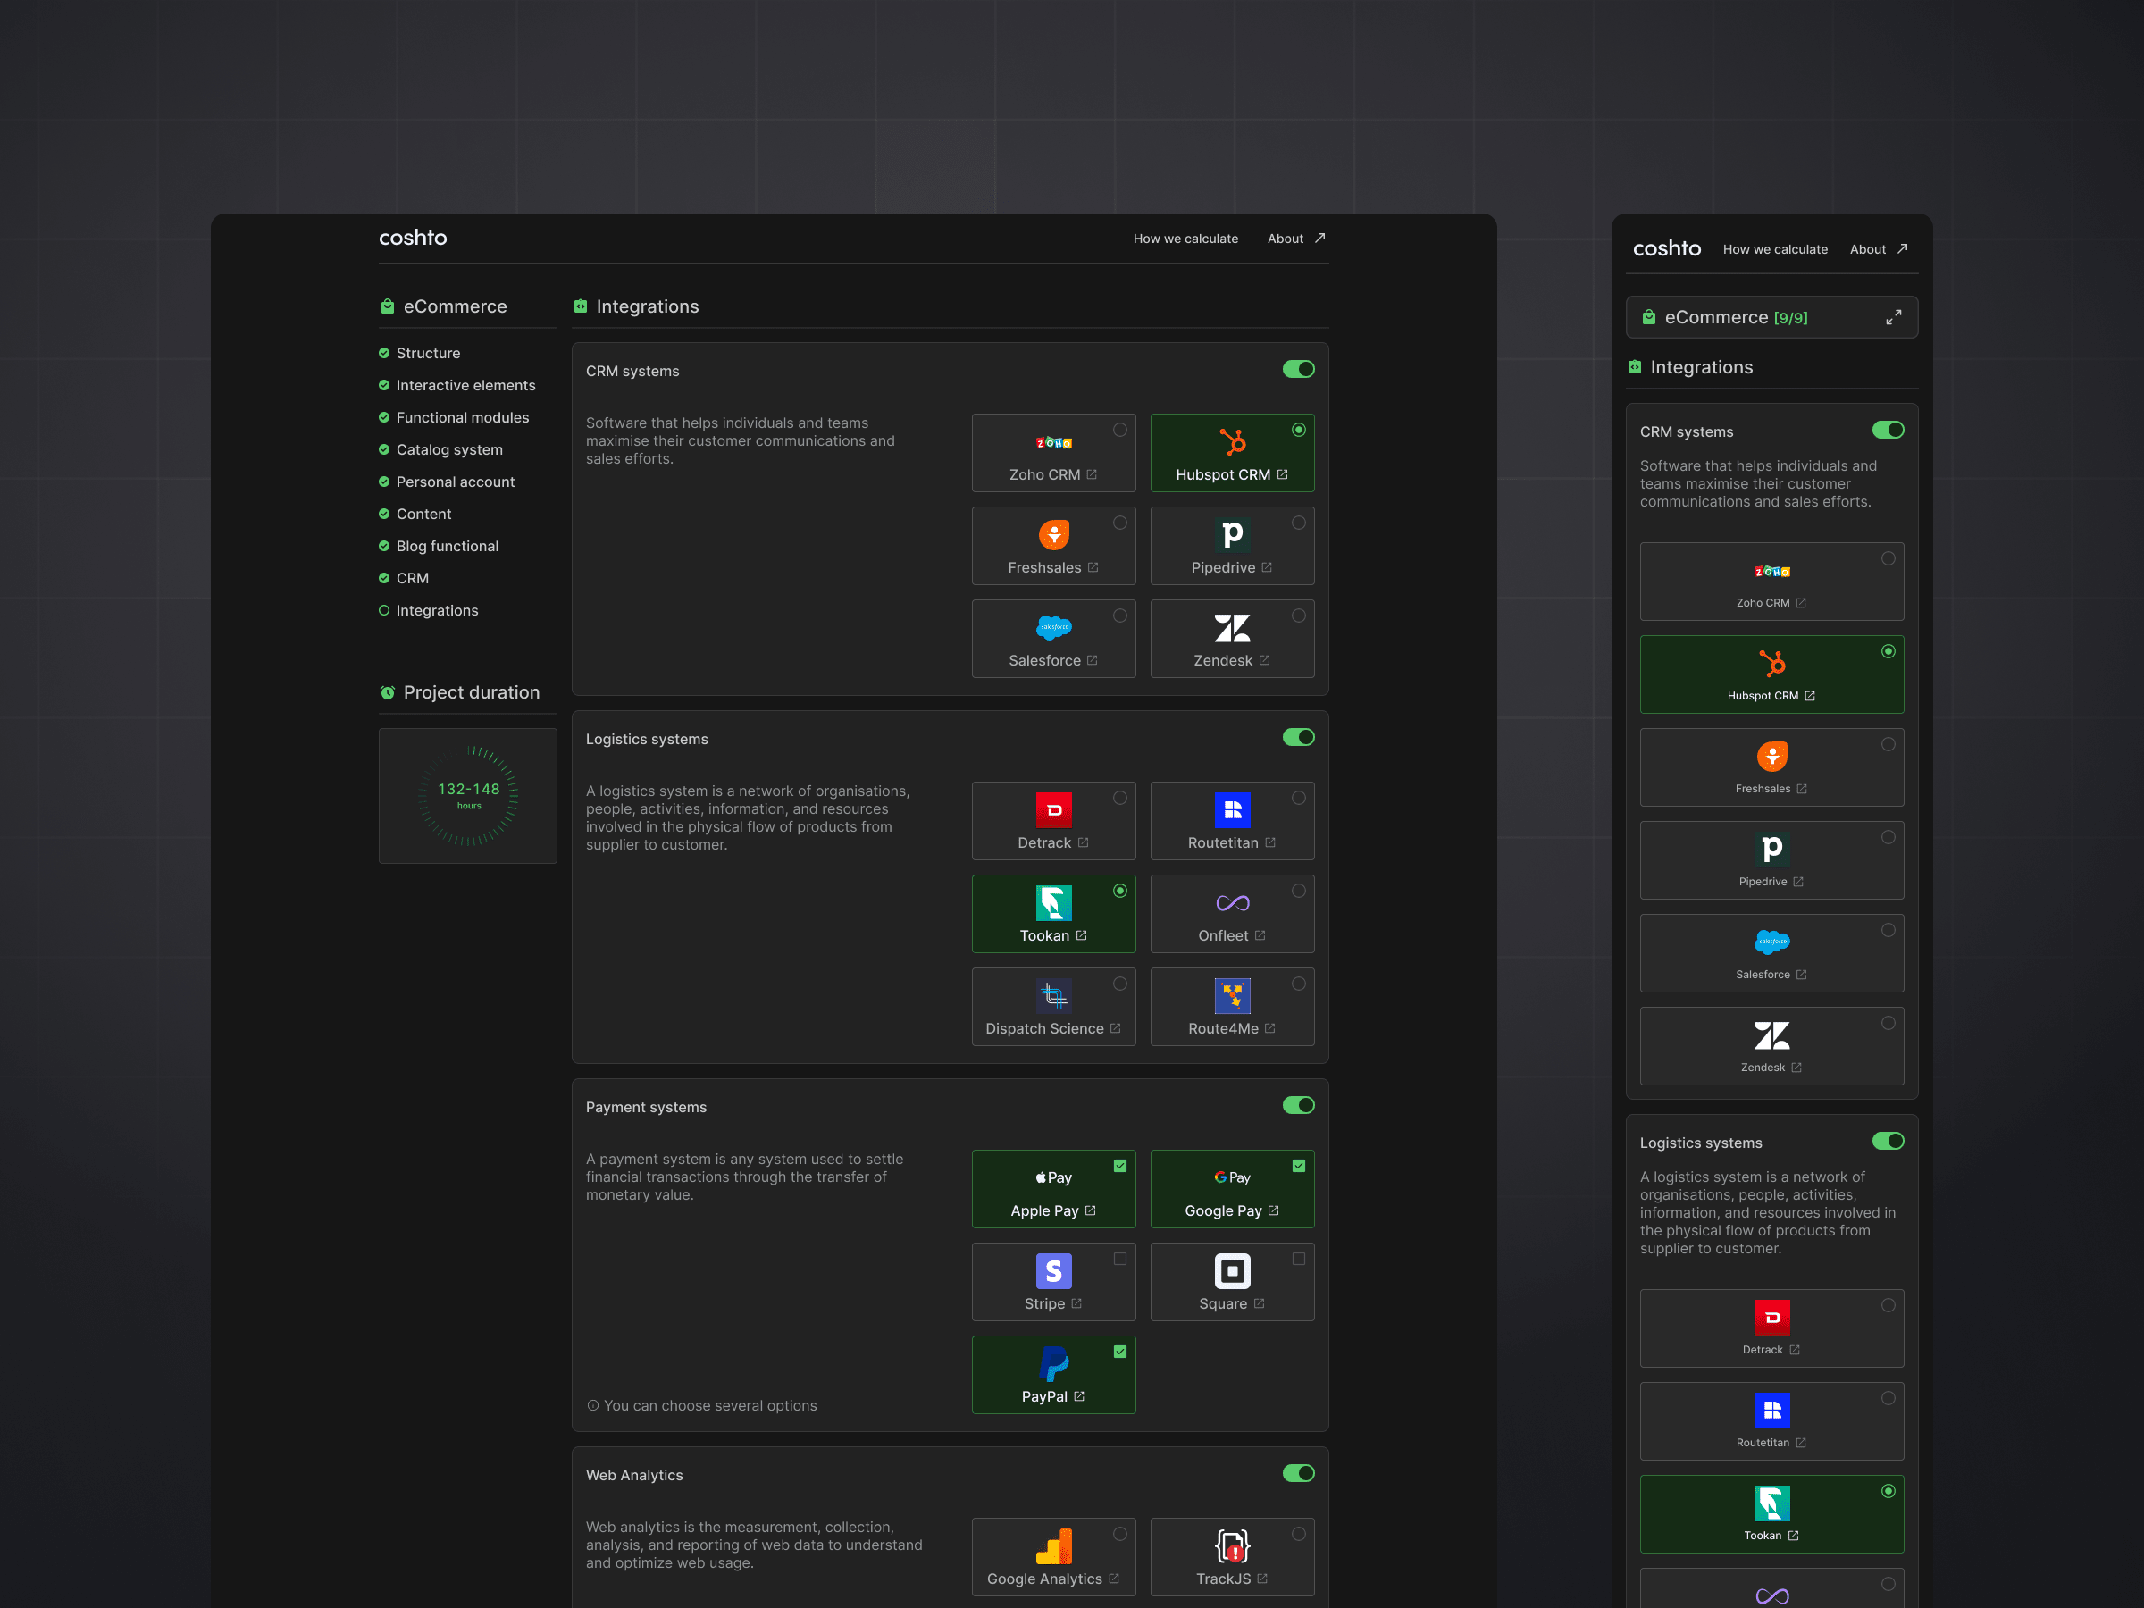
Task: Open PayPal external link icon
Action: (x=1079, y=1398)
